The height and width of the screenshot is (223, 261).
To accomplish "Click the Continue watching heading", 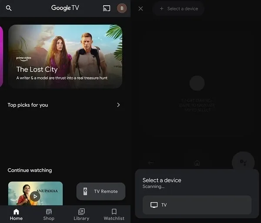I will (30, 170).
